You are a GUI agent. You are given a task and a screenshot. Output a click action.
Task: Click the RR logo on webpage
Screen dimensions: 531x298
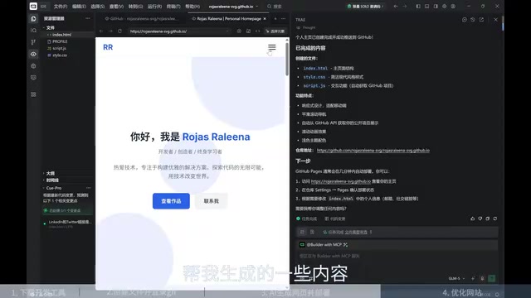[x=108, y=47]
